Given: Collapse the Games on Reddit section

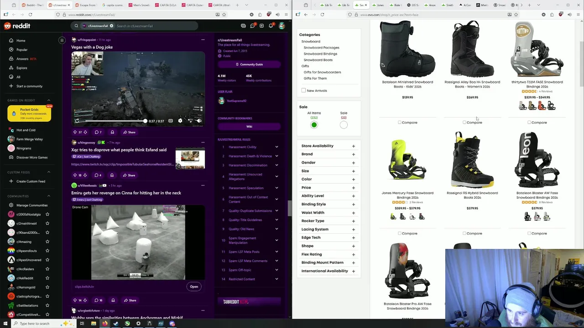Looking at the screenshot, I should [x=49, y=100].
